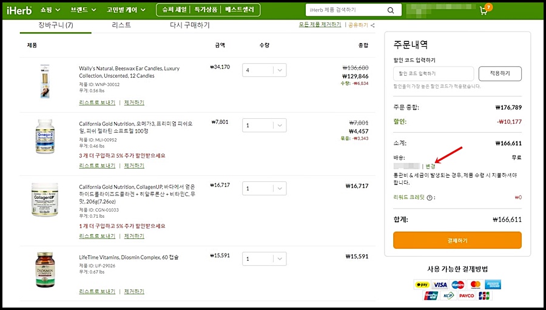Click 제거하기 for Beeswax Ear Candles

tap(134, 103)
